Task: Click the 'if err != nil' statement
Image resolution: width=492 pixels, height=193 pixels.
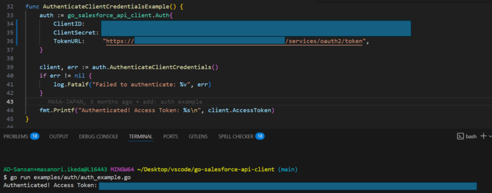Action: click(63, 76)
